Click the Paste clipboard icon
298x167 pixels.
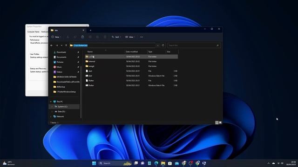[x=83, y=37]
